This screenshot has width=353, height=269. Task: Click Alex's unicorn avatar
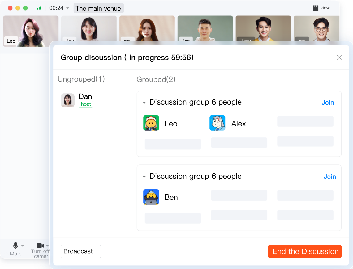tap(217, 123)
